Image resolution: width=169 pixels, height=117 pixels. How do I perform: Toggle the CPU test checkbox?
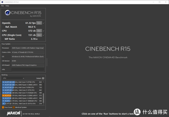(x=44, y=31)
